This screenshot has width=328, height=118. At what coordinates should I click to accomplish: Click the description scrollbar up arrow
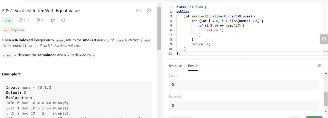(x=159, y=5)
